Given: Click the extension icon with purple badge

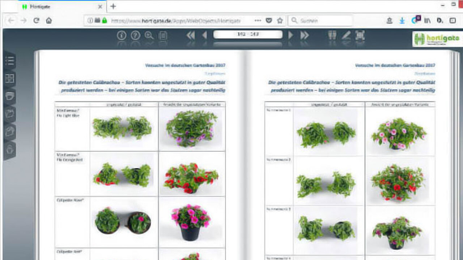Looking at the screenshot, I should pos(416,20).
